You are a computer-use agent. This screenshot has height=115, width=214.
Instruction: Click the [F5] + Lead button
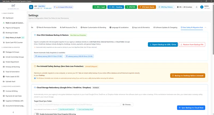[x=100, y=7]
